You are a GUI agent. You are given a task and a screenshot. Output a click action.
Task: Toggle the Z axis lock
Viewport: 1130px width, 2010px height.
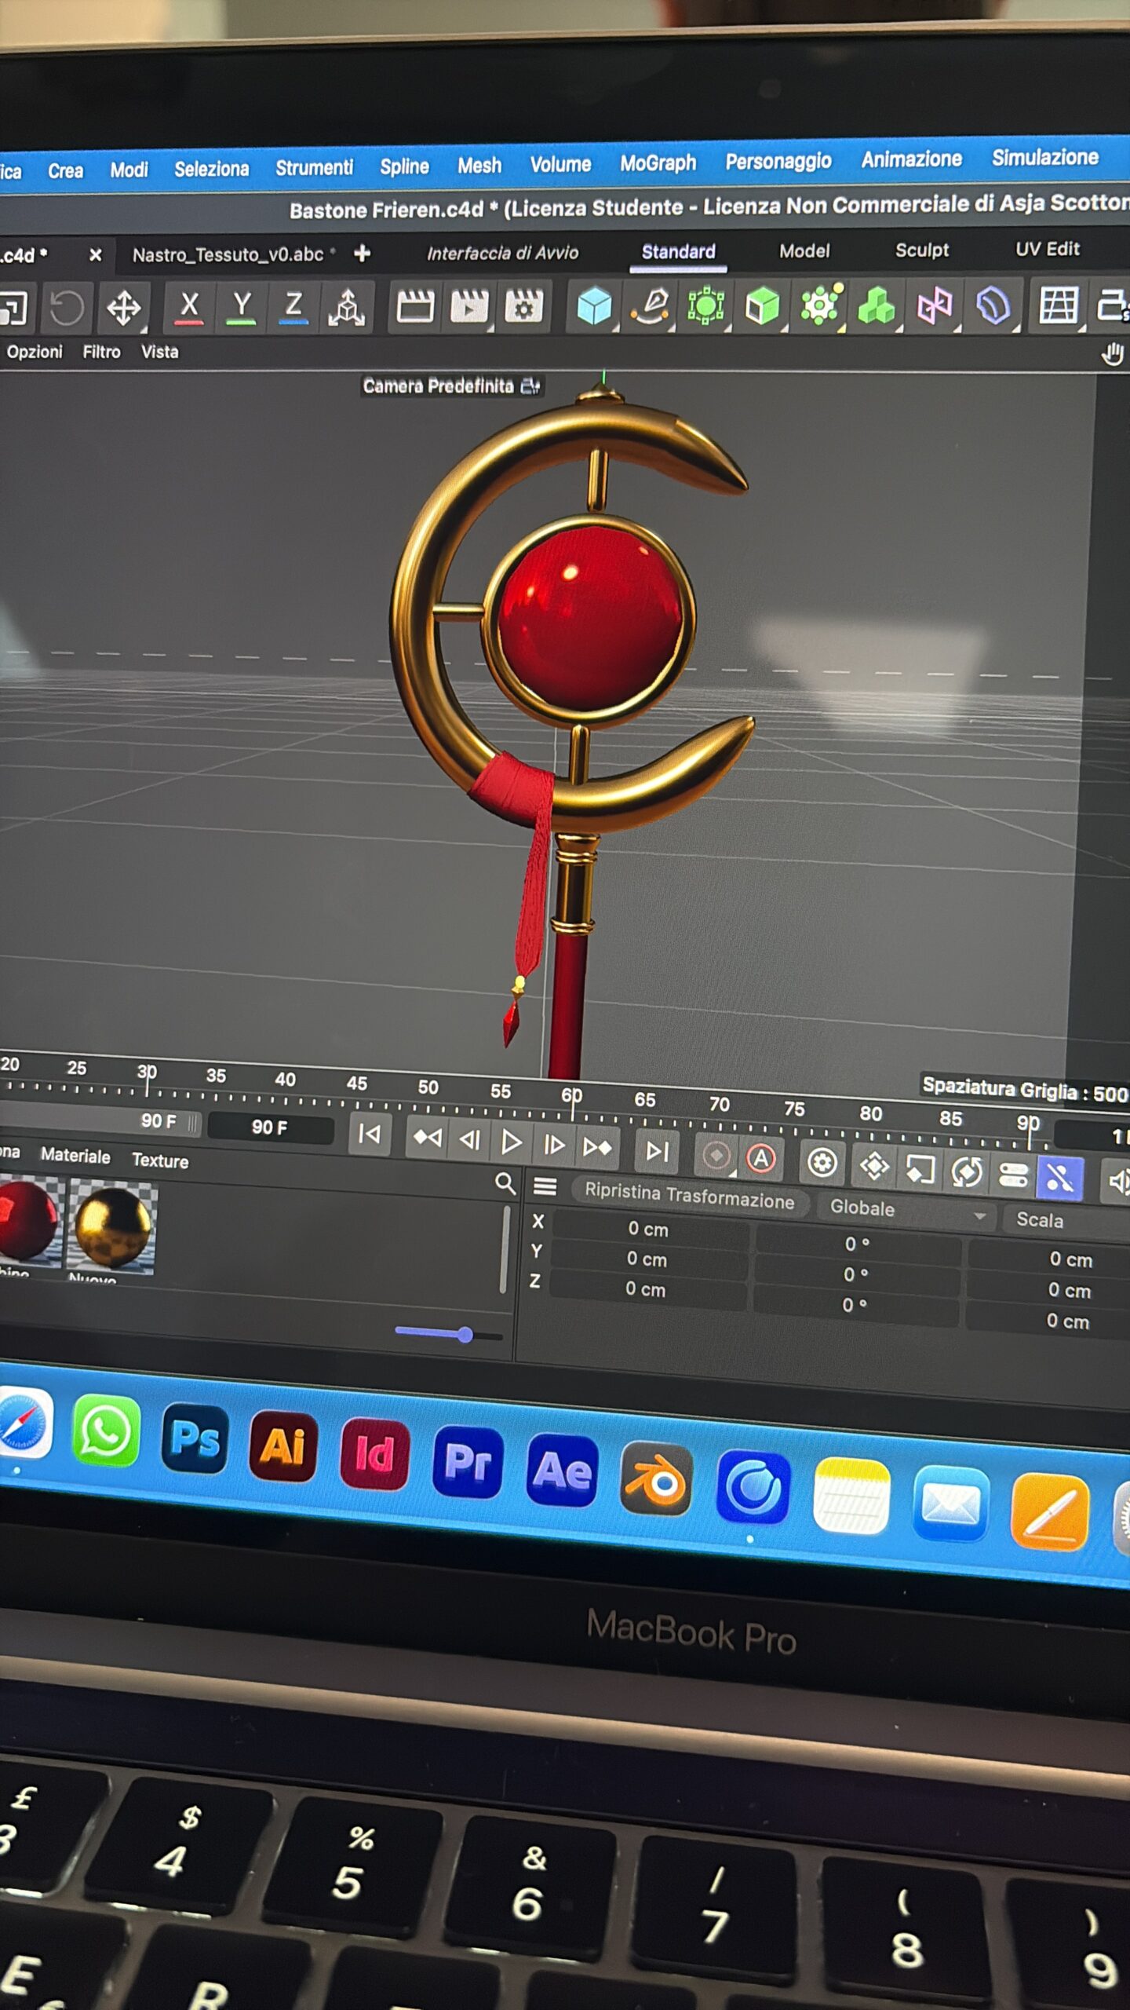(x=293, y=306)
